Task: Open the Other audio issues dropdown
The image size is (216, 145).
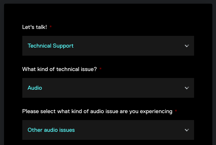Action: click(x=108, y=130)
